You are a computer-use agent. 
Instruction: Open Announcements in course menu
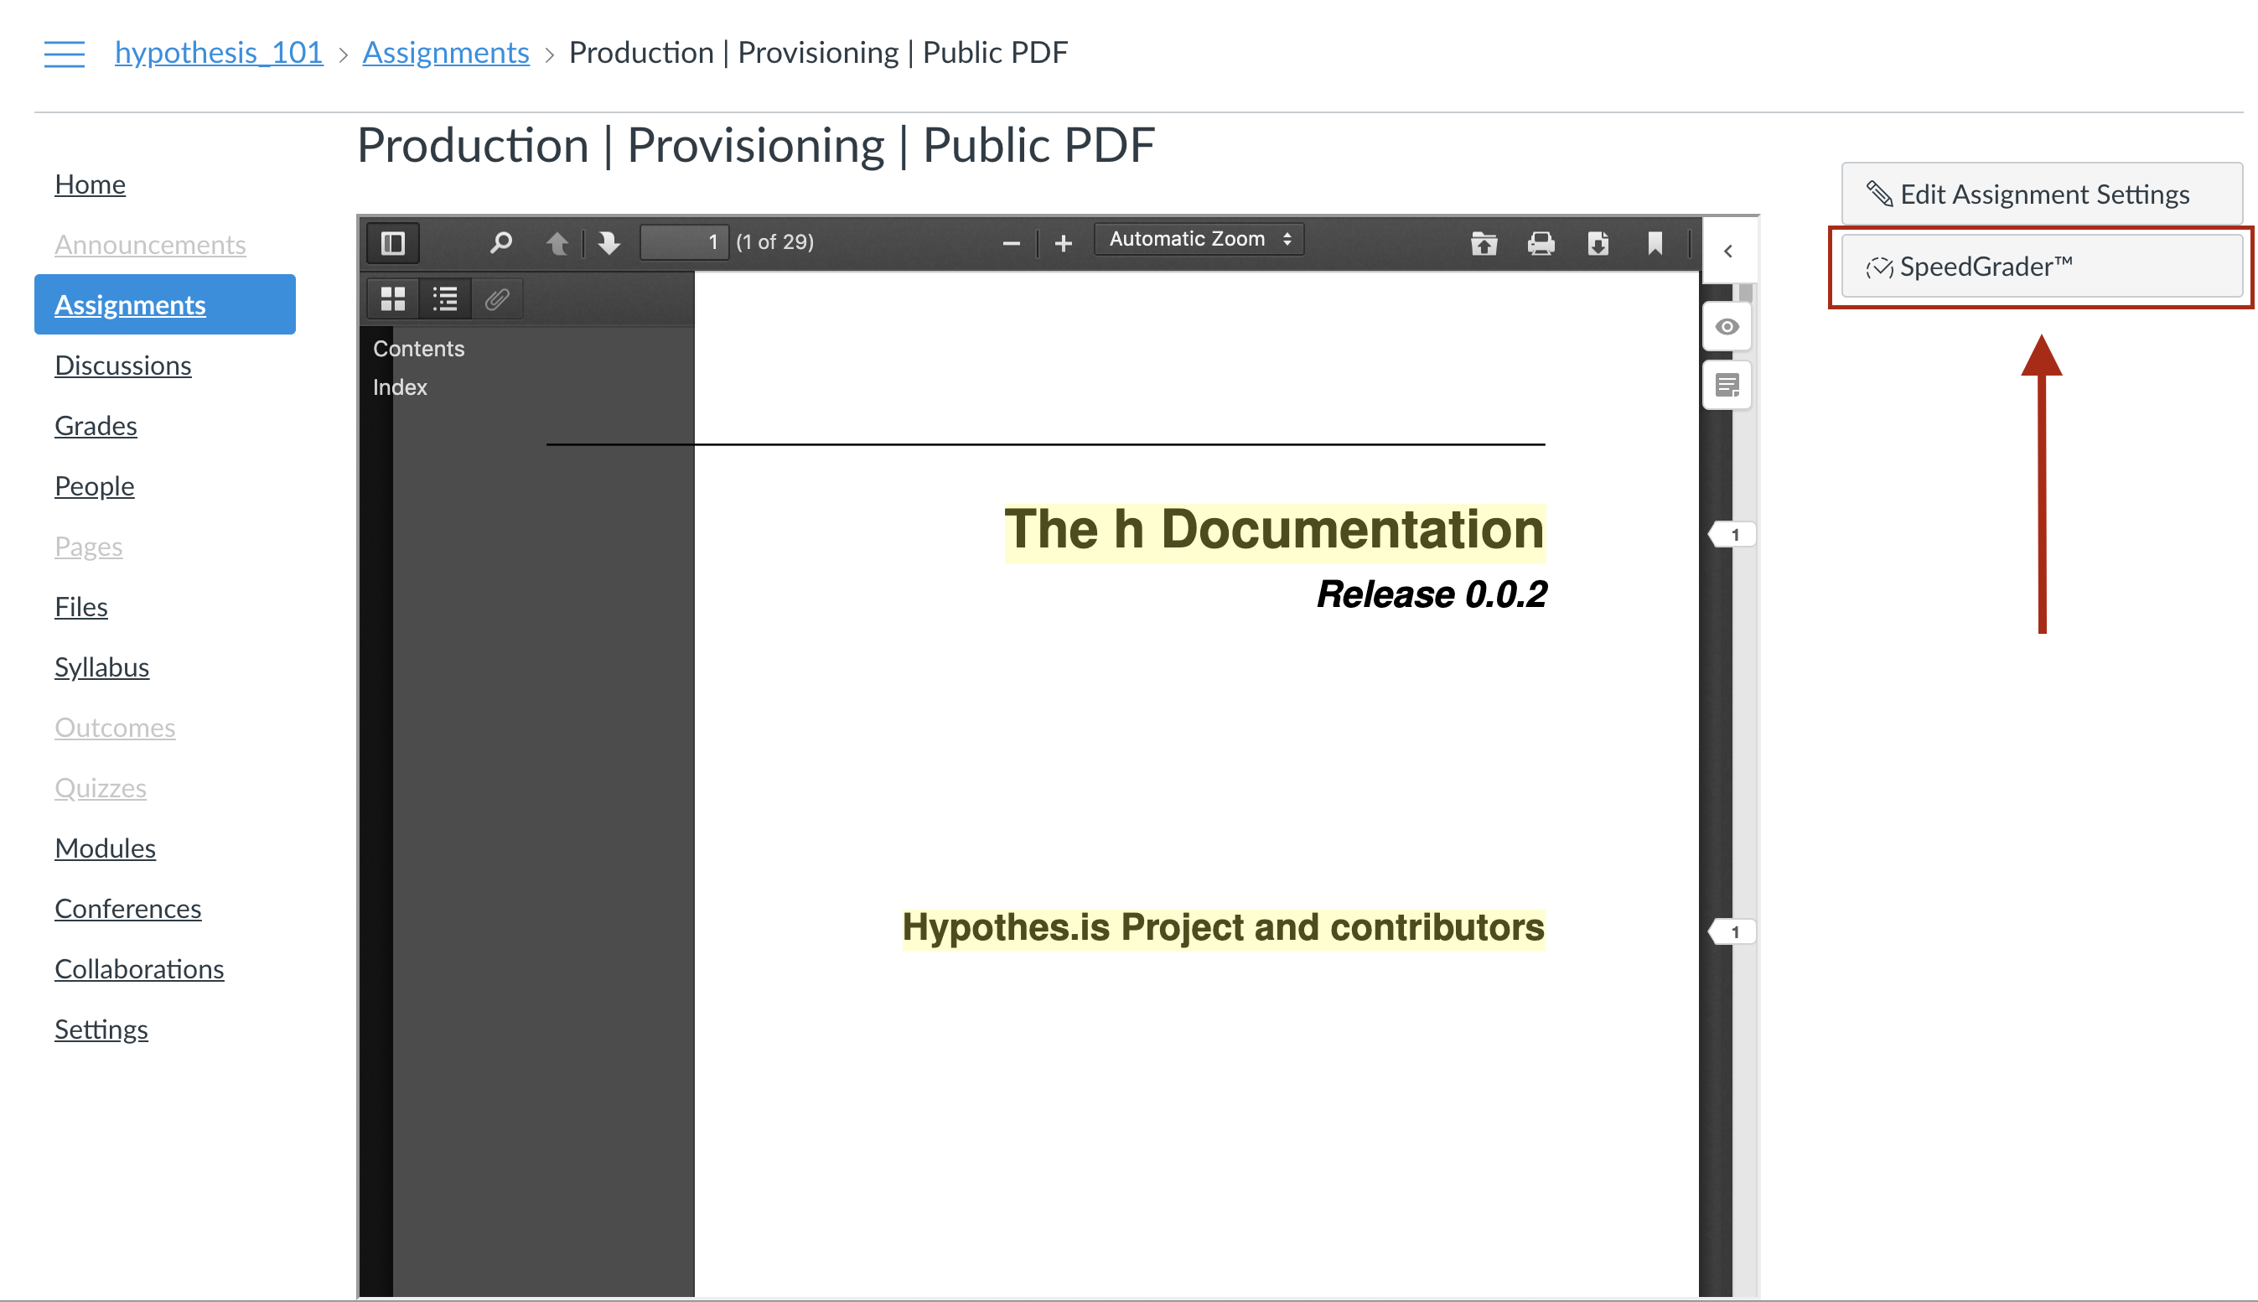tap(150, 244)
